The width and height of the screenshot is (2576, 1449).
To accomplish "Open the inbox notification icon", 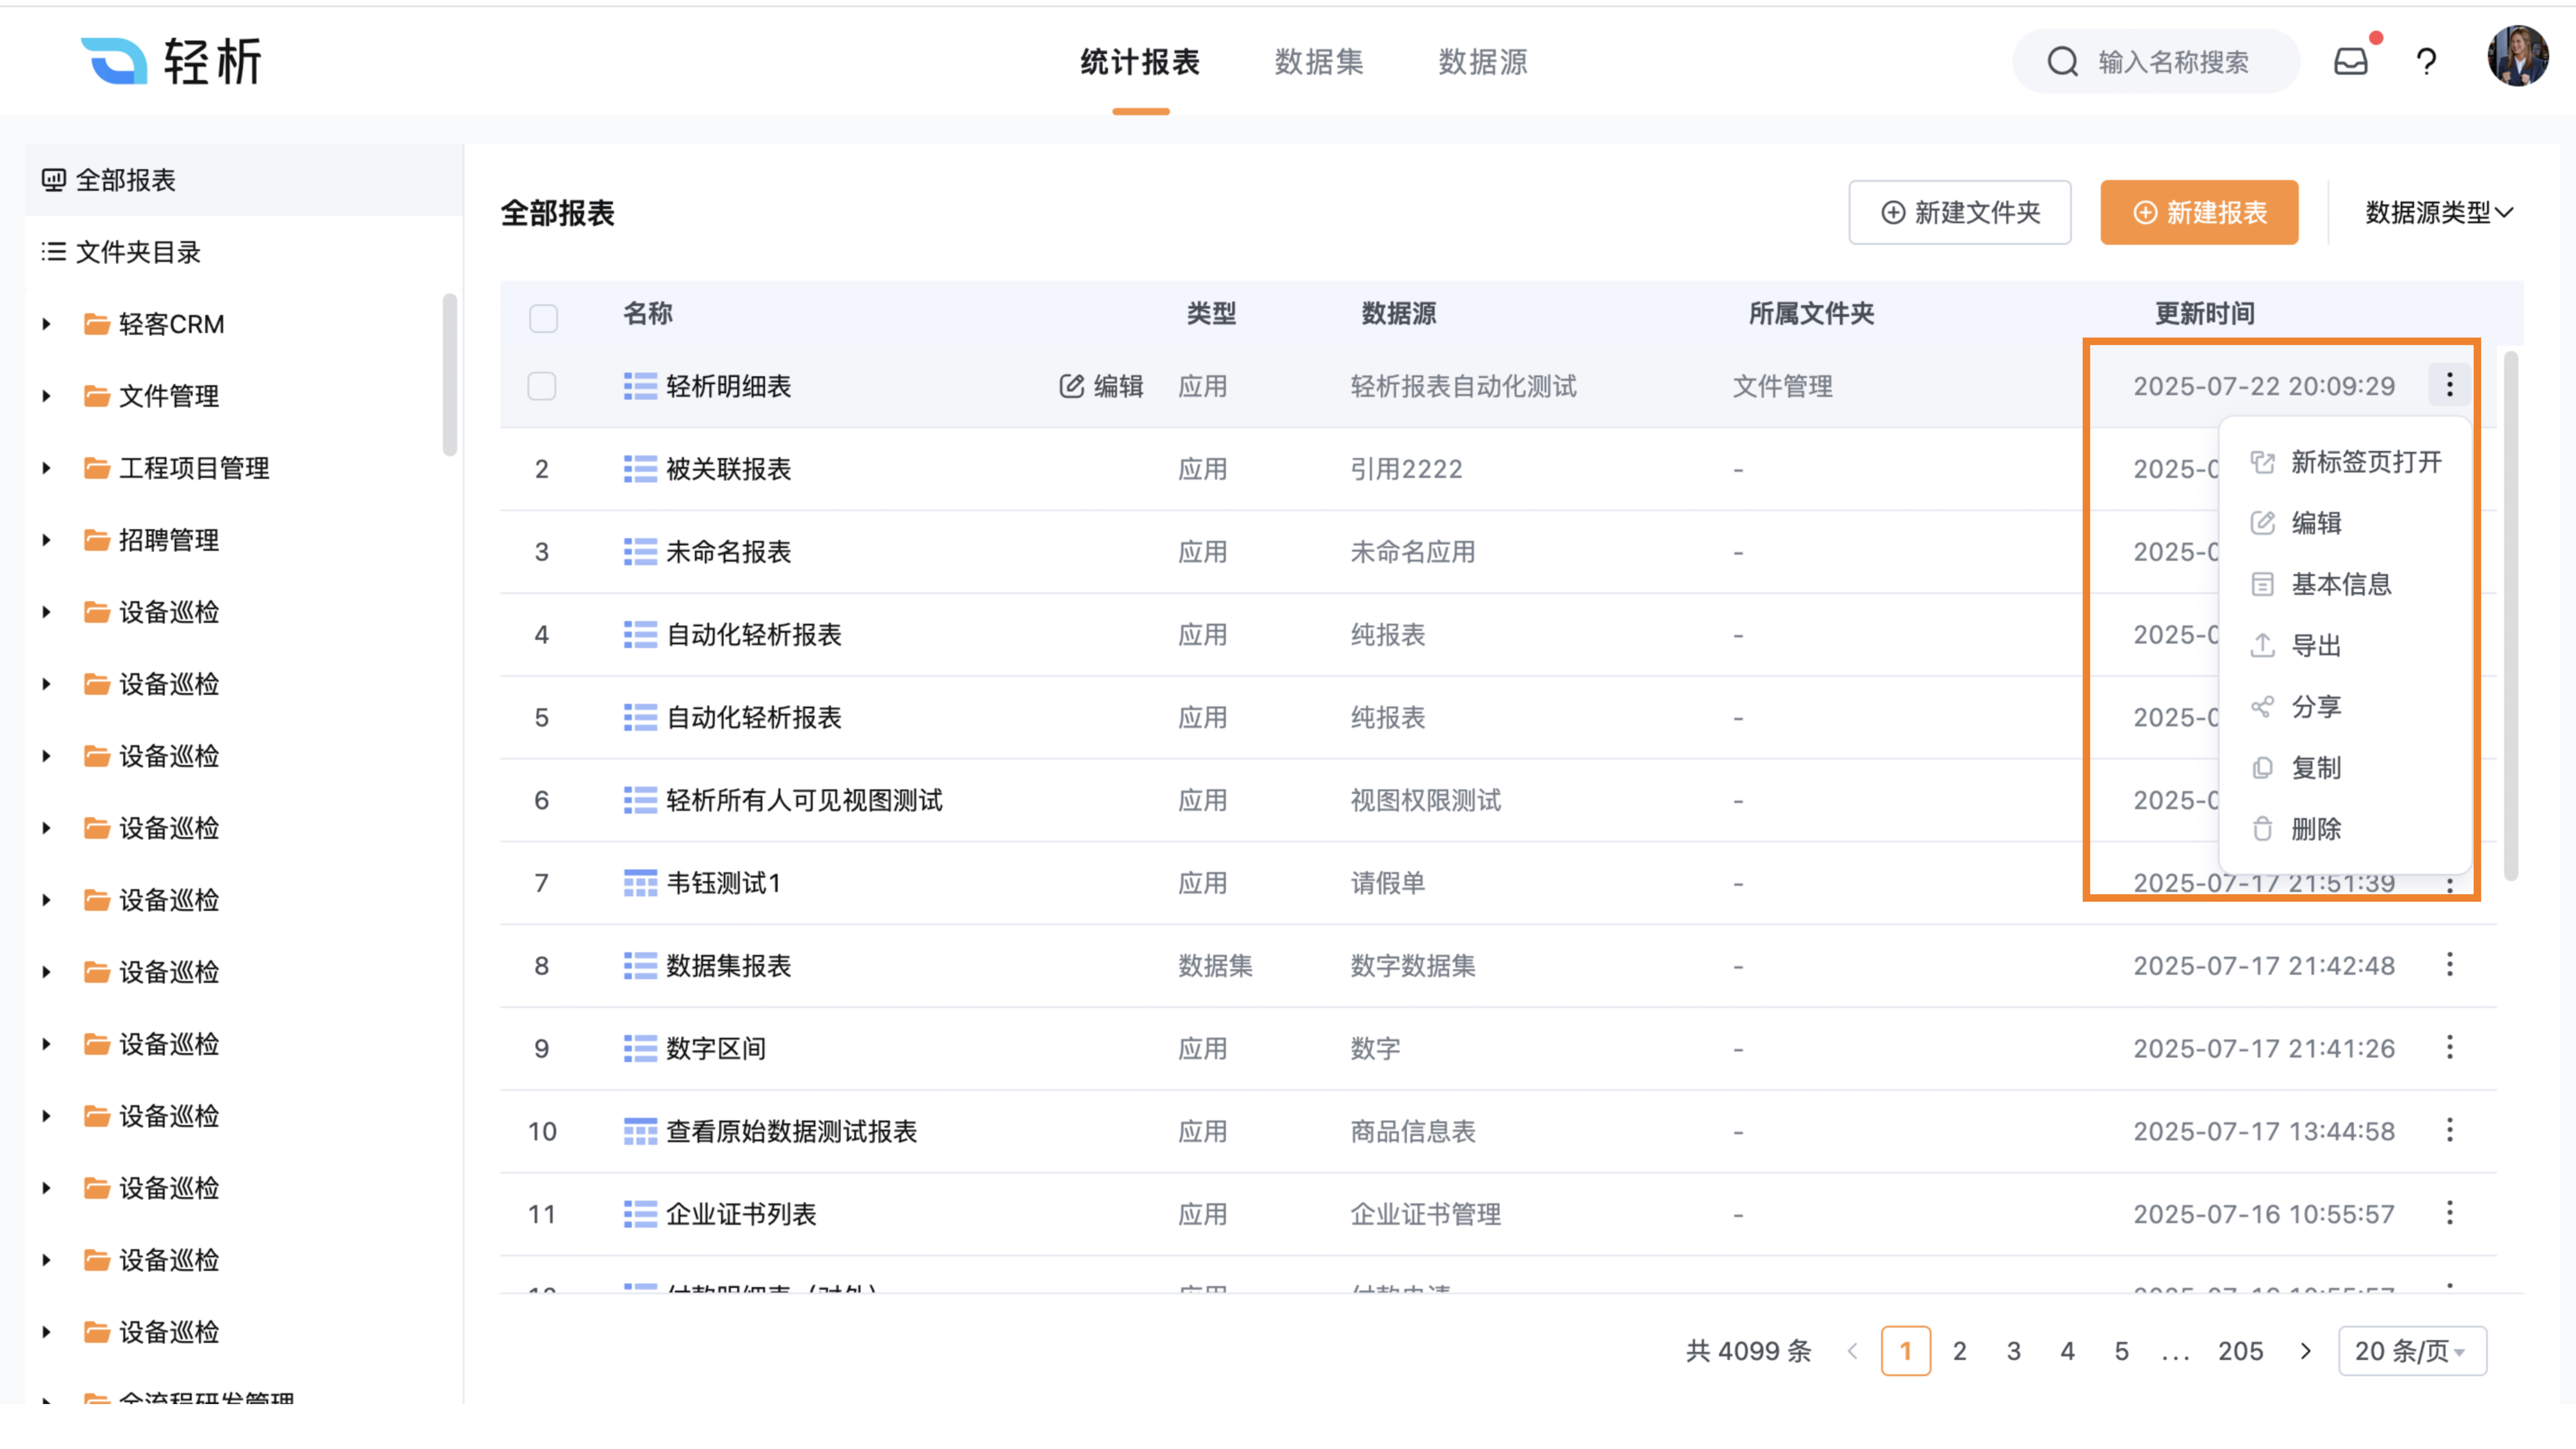I will coord(2350,62).
